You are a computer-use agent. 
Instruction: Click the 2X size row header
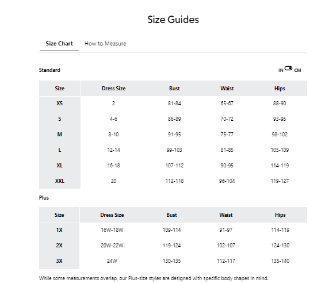click(59, 246)
